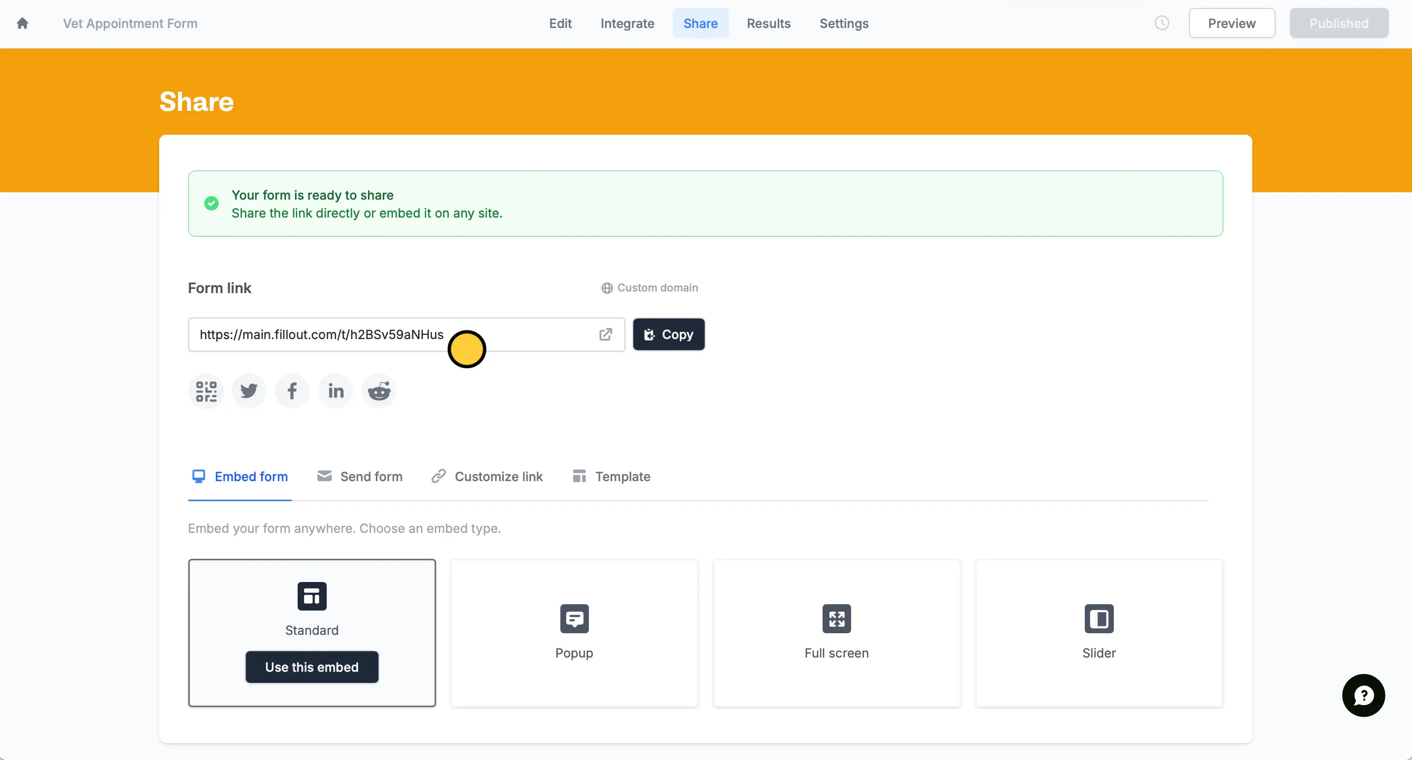View version history clock icon
The width and height of the screenshot is (1412, 760).
tap(1161, 24)
